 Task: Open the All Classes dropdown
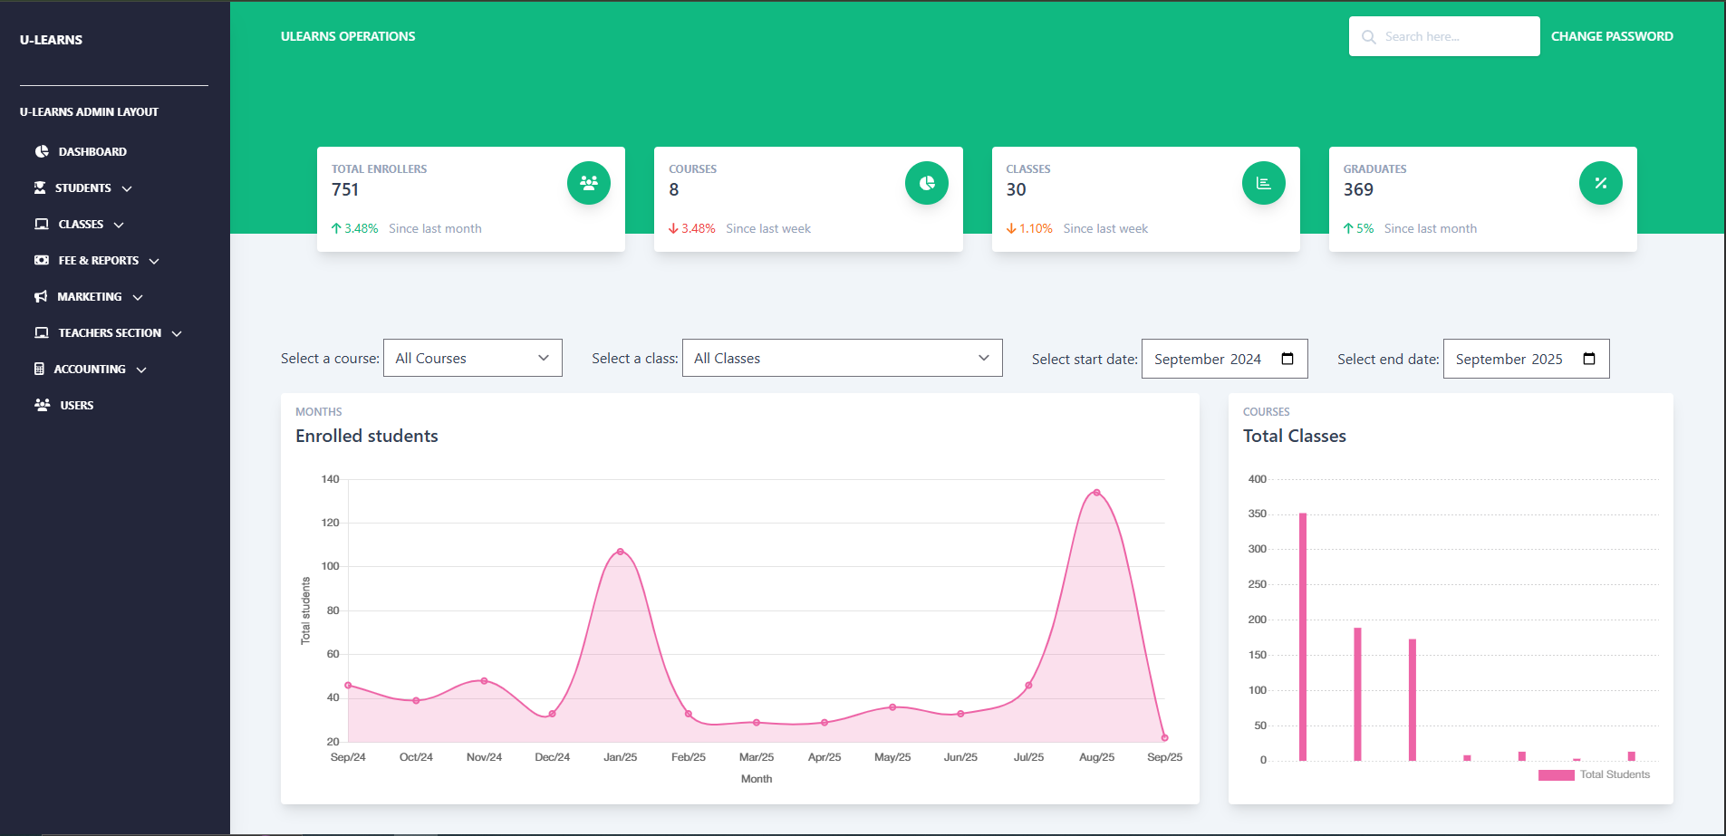pos(843,358)
